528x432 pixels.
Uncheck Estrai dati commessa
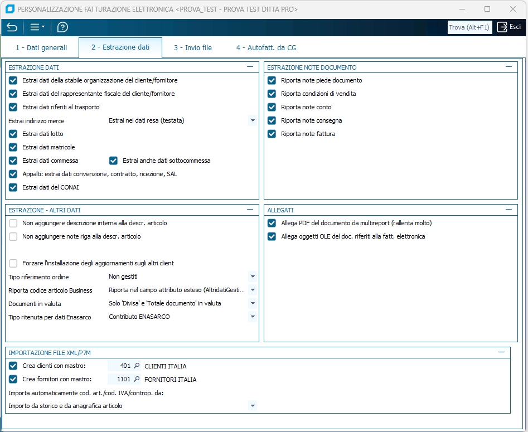click(x=13, y=161)
